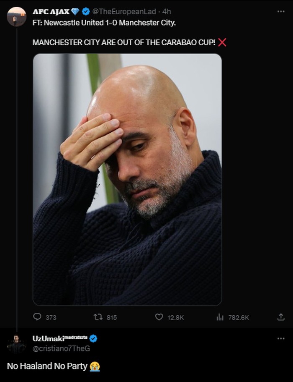Screen dimensions: 293x382
Task: Click the share icon below the photo
Action: [x=281, y=317]
